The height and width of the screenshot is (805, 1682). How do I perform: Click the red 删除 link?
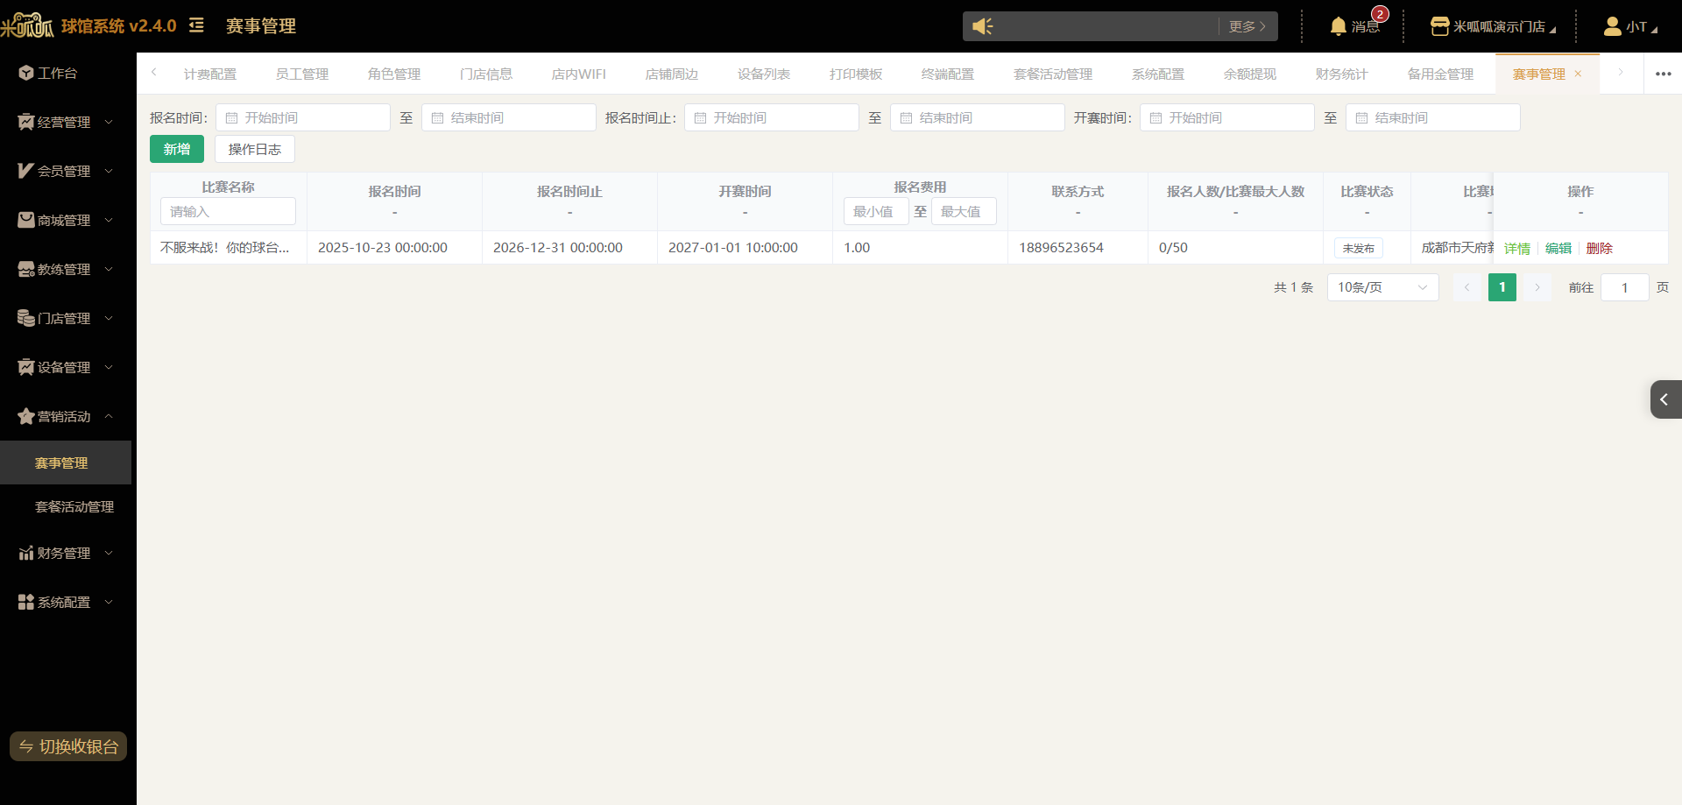click(x=1600, y=248)
